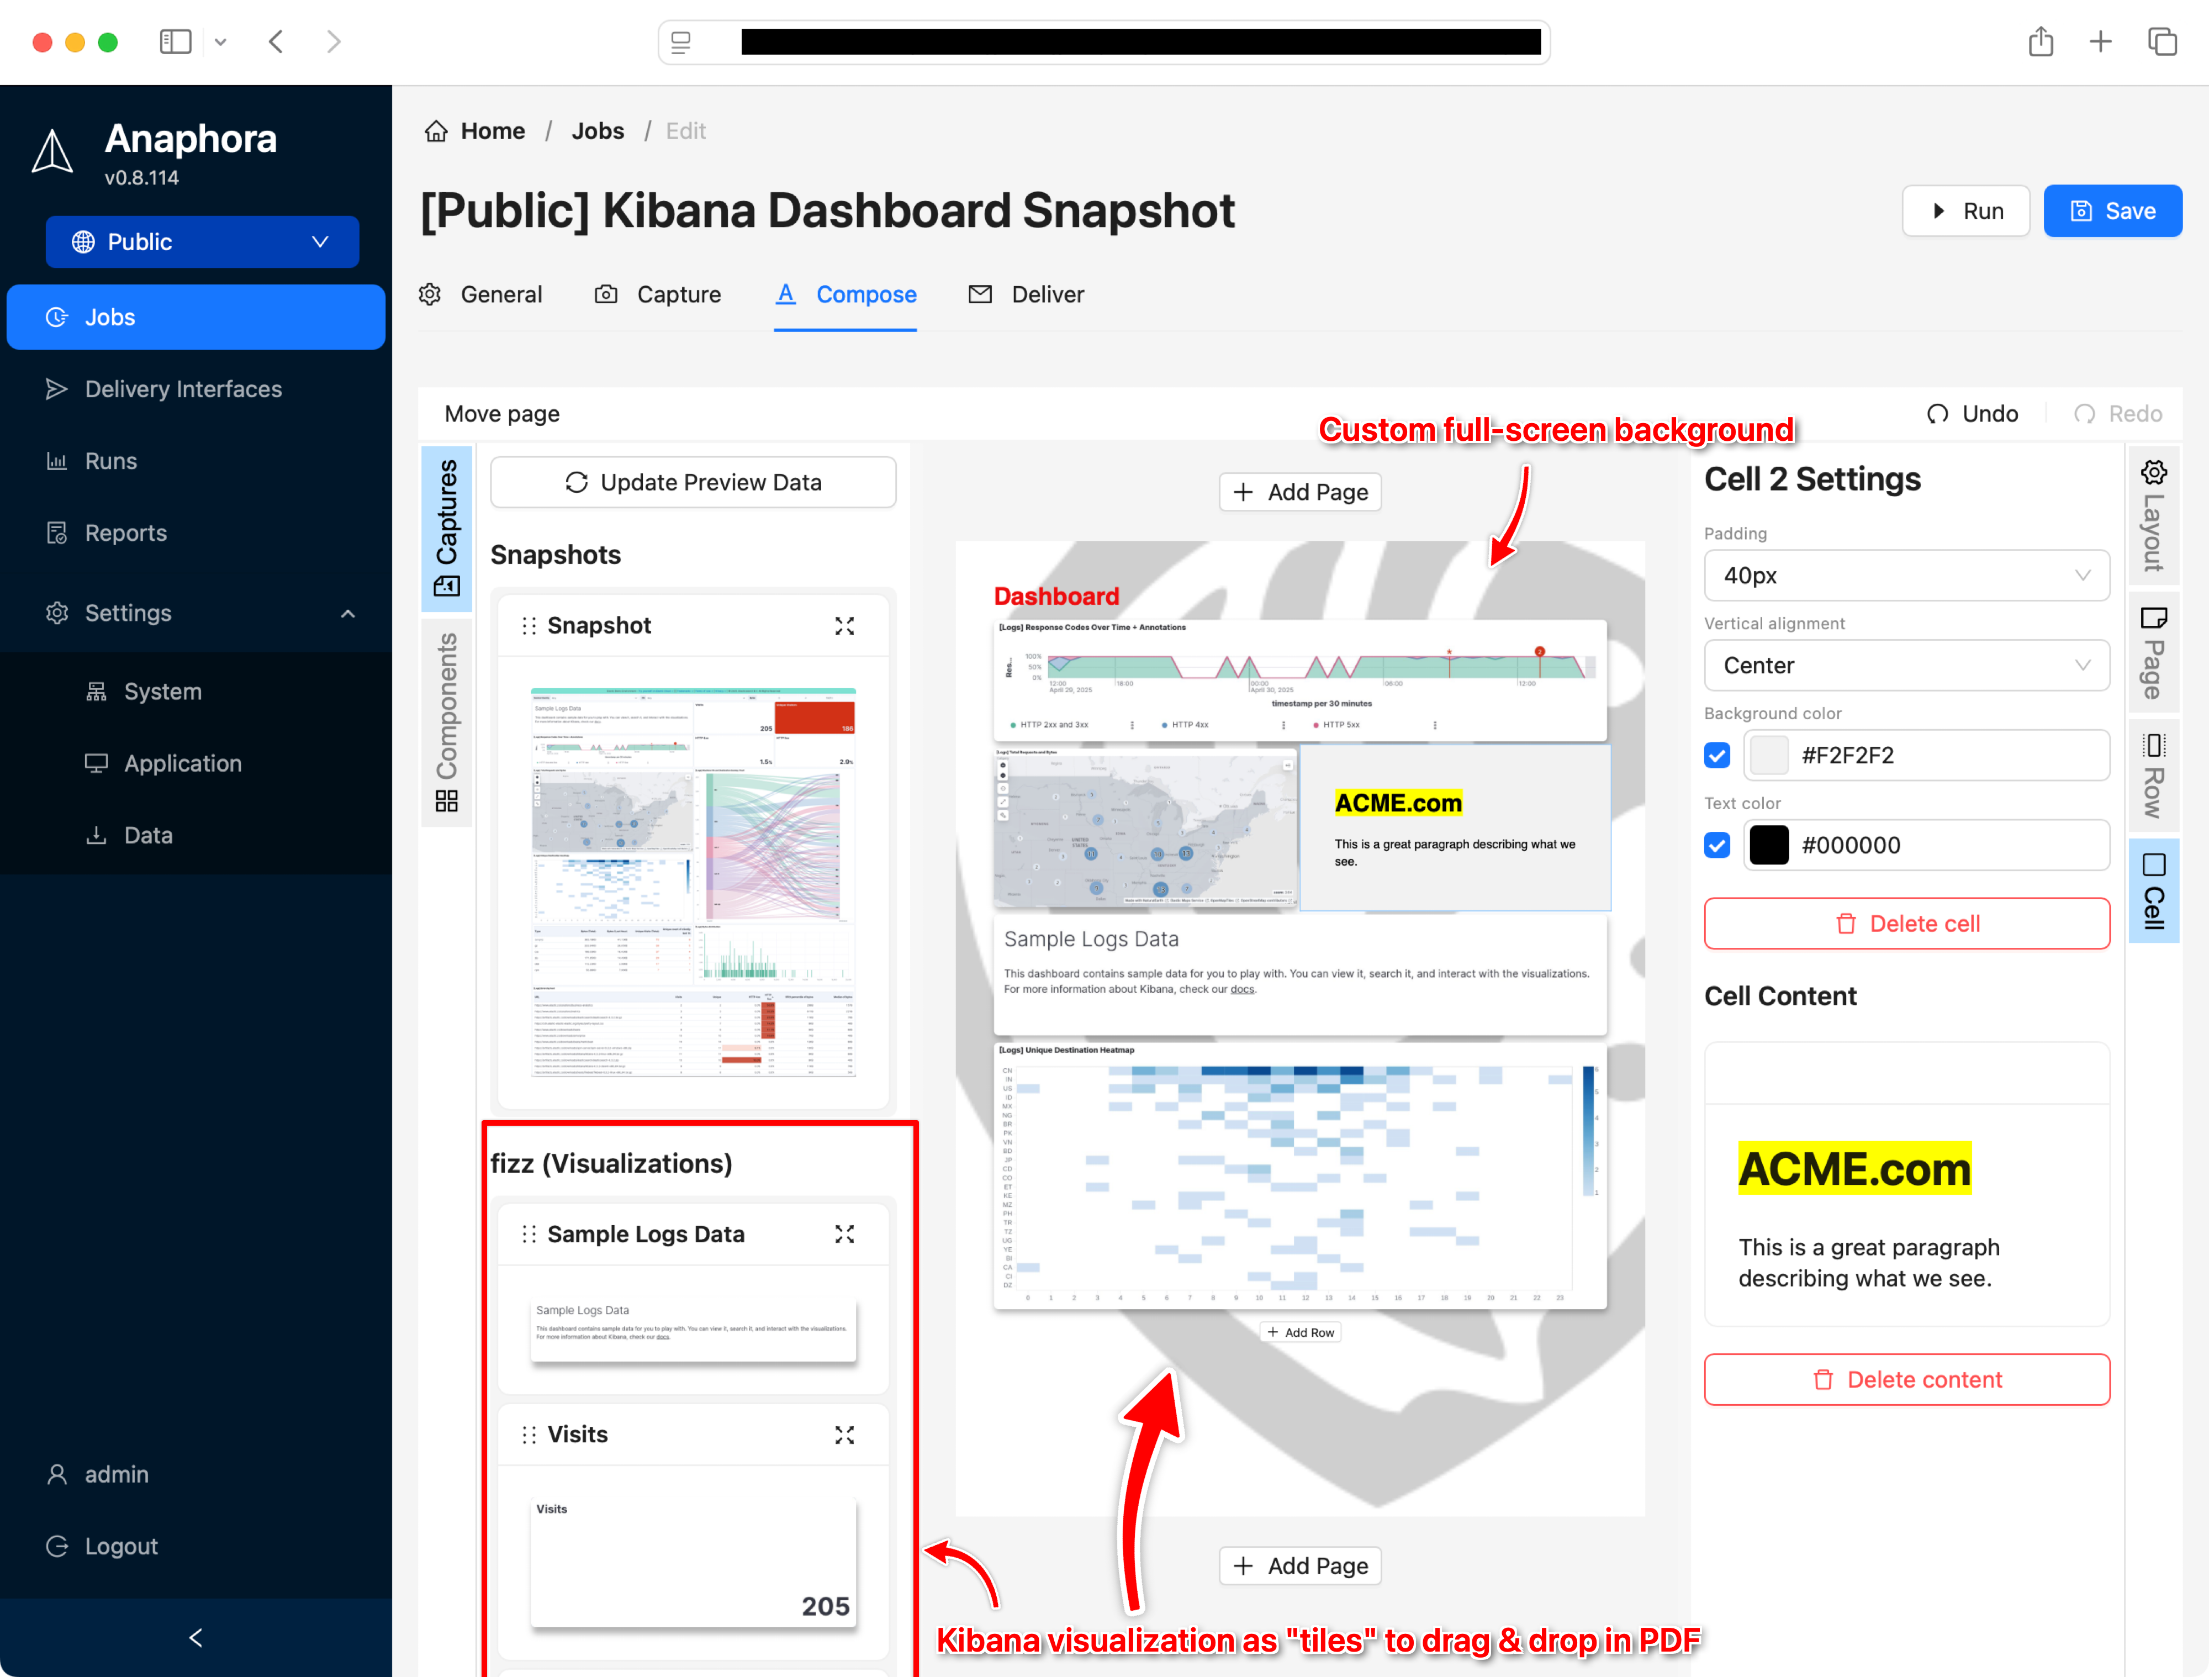Open the Vertical alignment dropdown
The width and height of the screenshot is (2209, 1677).
[1905, 665]
